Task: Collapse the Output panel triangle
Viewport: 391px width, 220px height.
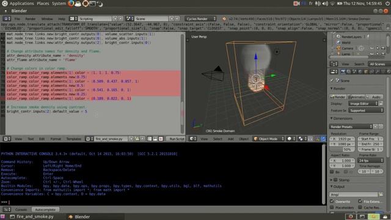Action: coord(332,186)
